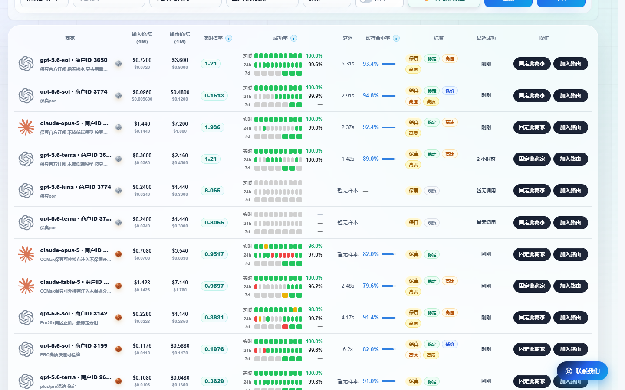Viewport: 625px width, 390px height.
Task: Pin the gpt-5.6-sol 商户ID 3142 merchant
Action: [x=532, y=318]
